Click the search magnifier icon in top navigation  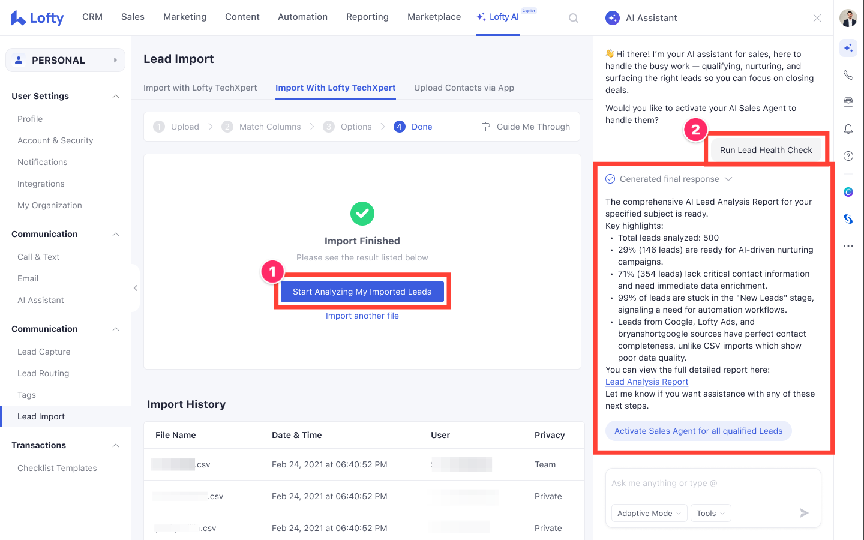(574, 18)
